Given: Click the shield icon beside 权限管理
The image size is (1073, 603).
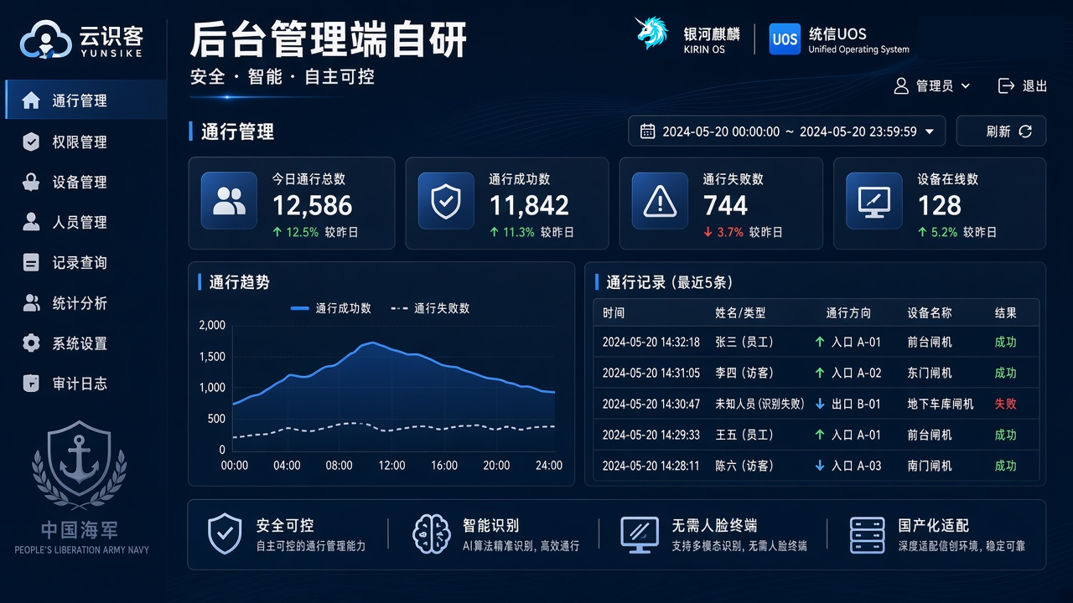Looking at the screenshot, I should [31, 142].
